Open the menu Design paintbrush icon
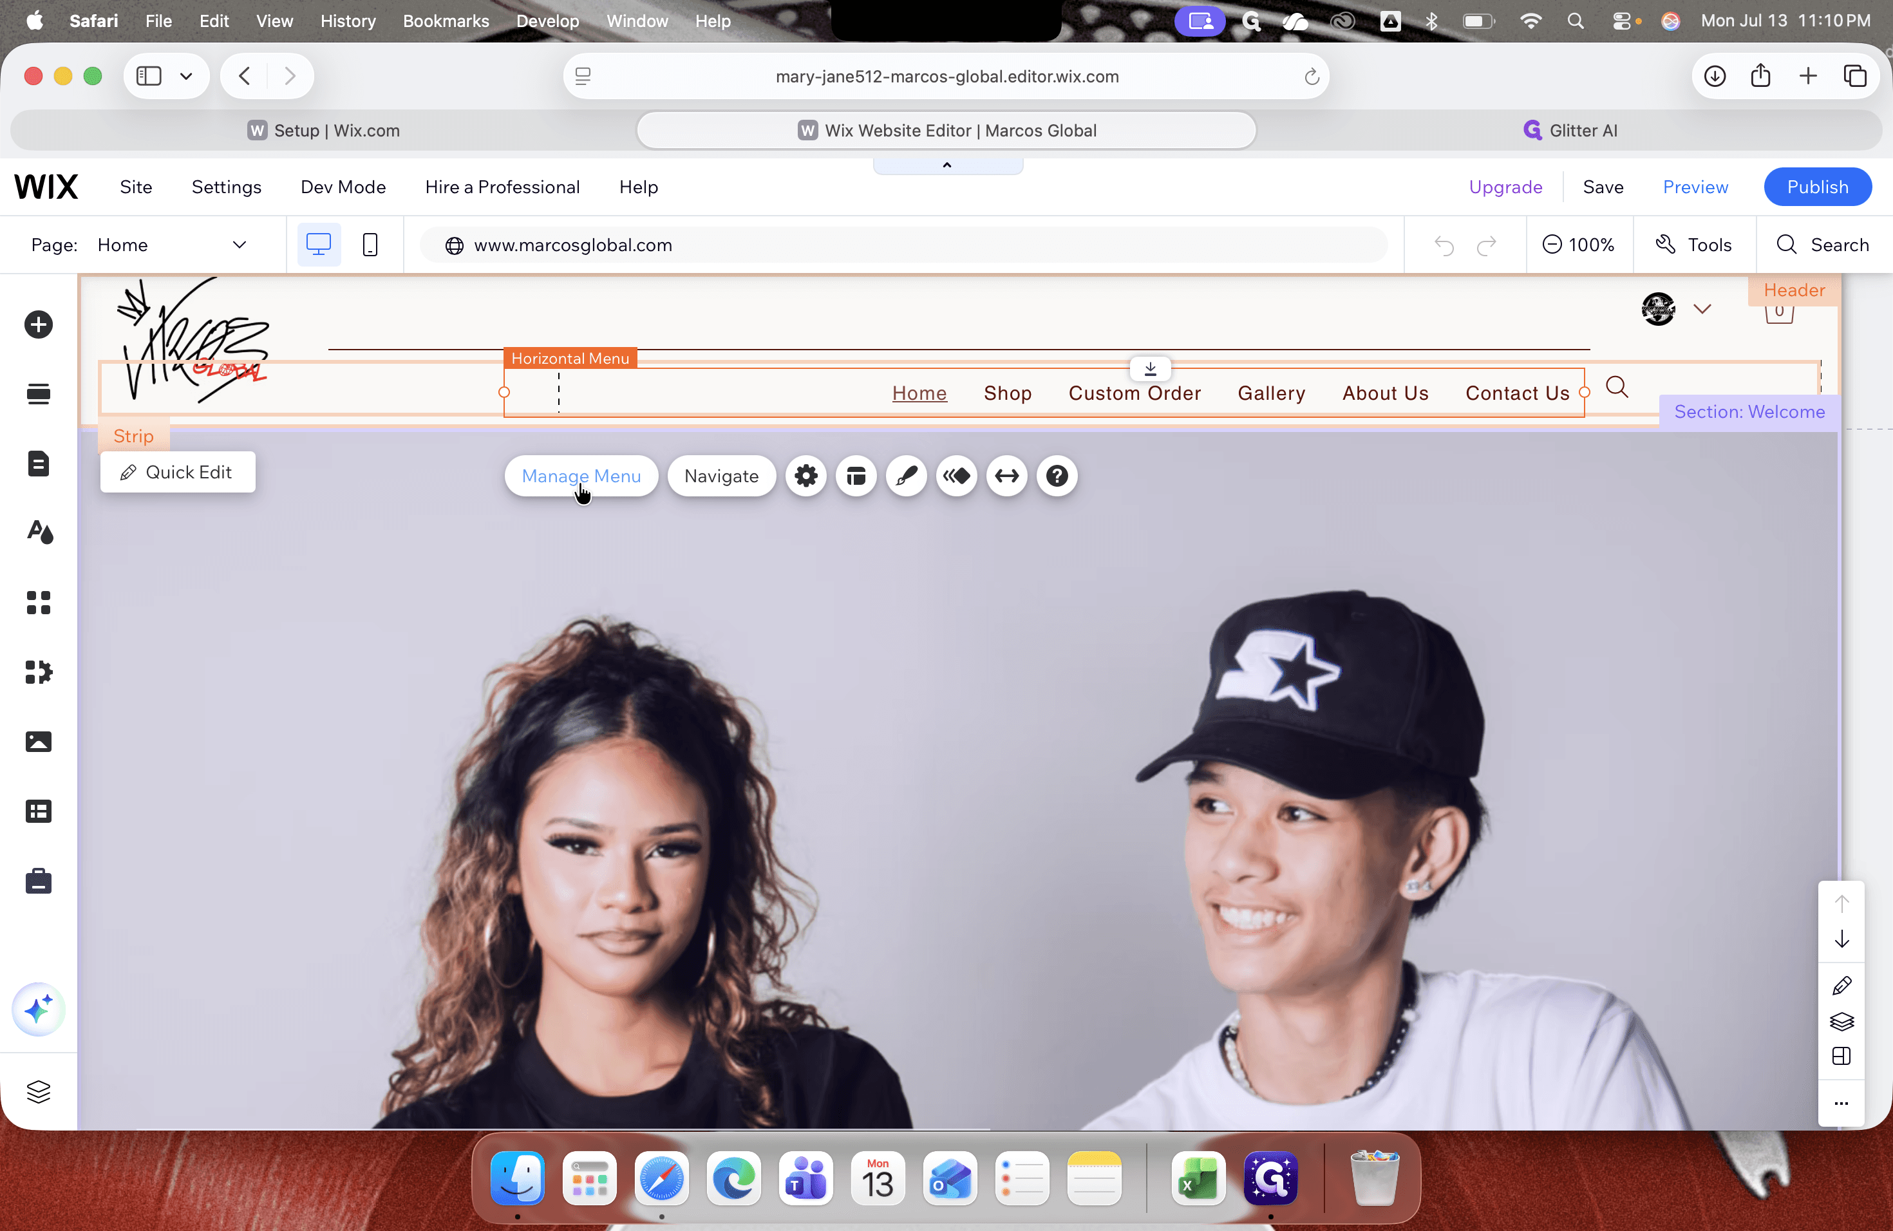 tap(906, 476)
